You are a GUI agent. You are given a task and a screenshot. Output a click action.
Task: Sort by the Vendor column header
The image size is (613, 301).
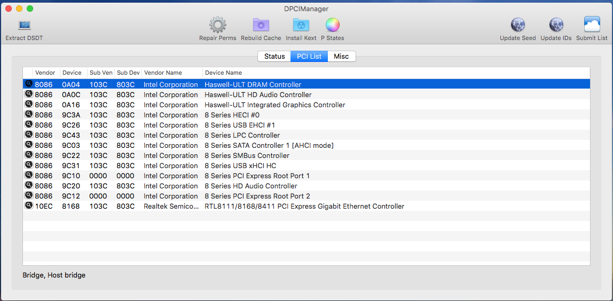click(x=45, y=73)
